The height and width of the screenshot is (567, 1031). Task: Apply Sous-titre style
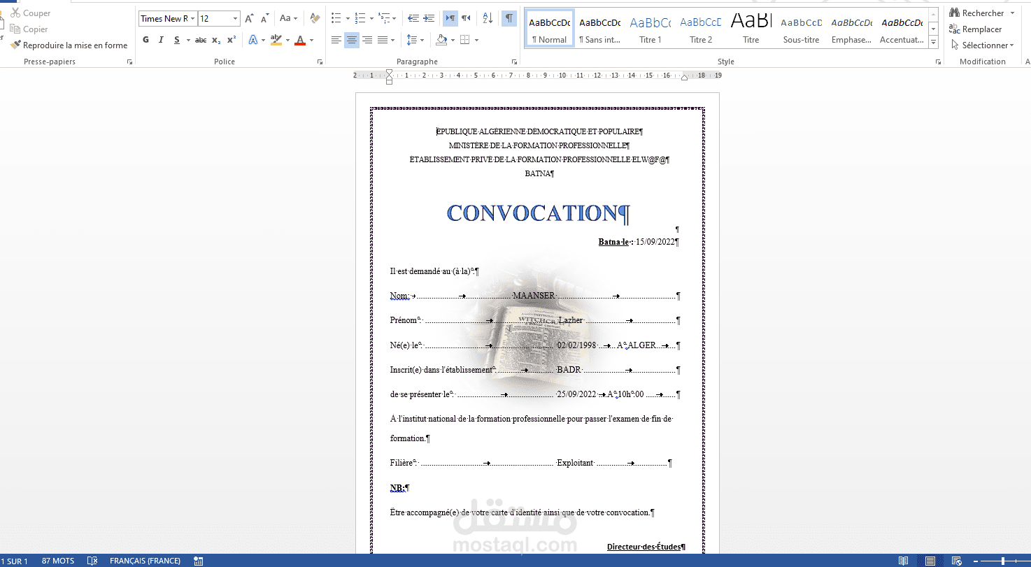[x=801, y=29]
